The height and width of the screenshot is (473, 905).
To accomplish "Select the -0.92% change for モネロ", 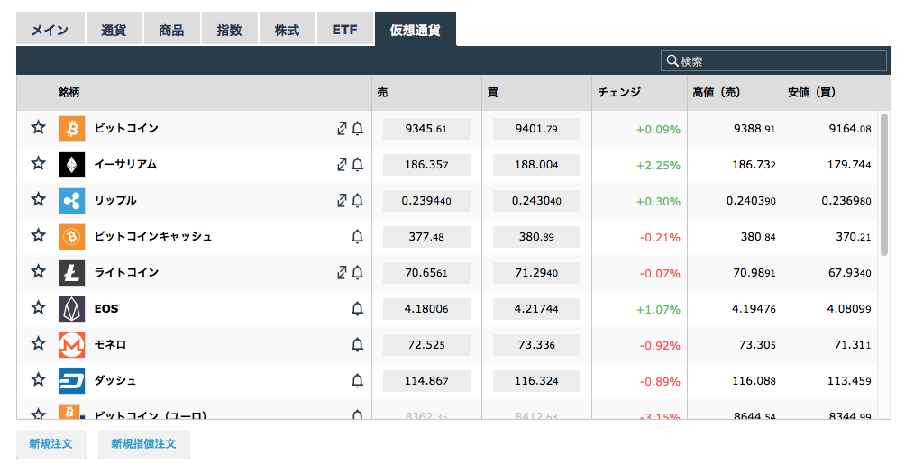I will coord(660,346).
